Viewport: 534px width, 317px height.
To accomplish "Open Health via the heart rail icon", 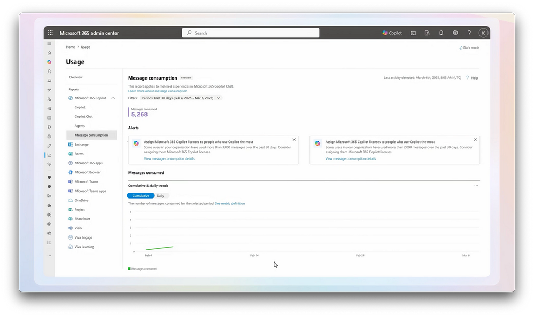I will (x=49, y=164).
